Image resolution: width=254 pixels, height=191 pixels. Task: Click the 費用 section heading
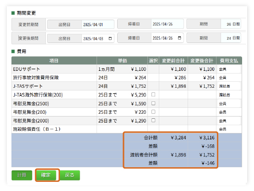[x=22, y=52]
